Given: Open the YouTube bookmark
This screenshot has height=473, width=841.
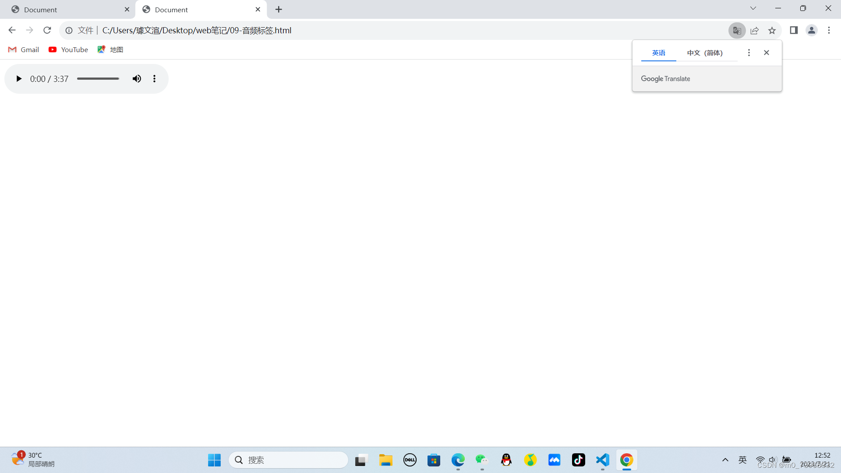Looking at the screenshot, I should (68, 49).
